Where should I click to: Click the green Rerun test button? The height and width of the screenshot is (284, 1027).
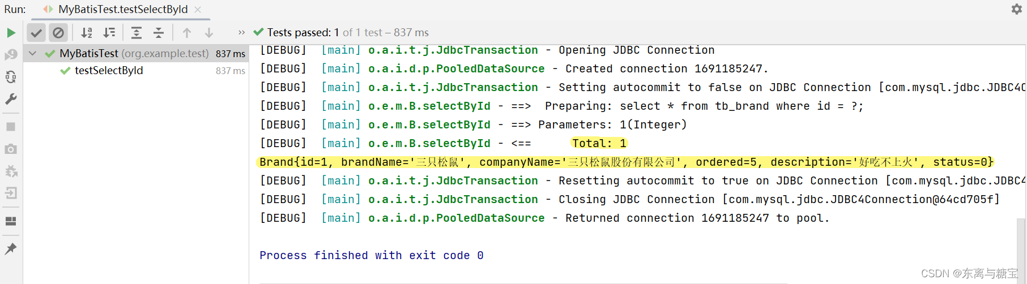[x=11, y=33]
